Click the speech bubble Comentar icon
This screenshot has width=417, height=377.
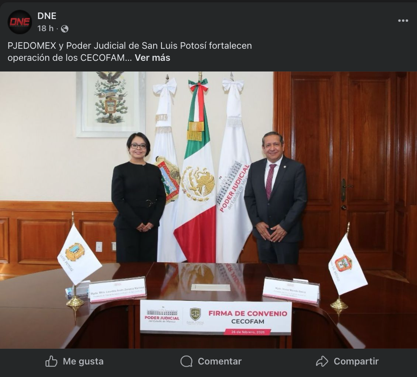pyautogui.click(x=186, y=361)
